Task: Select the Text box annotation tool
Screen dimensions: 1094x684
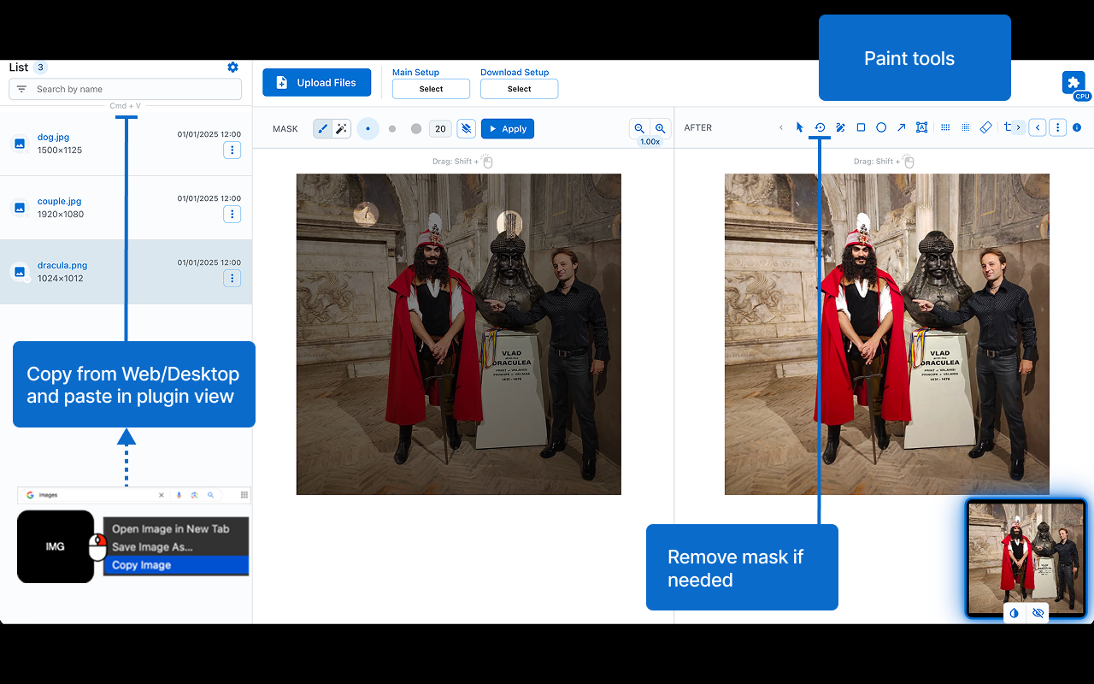Action: click(x=922, y=127)
